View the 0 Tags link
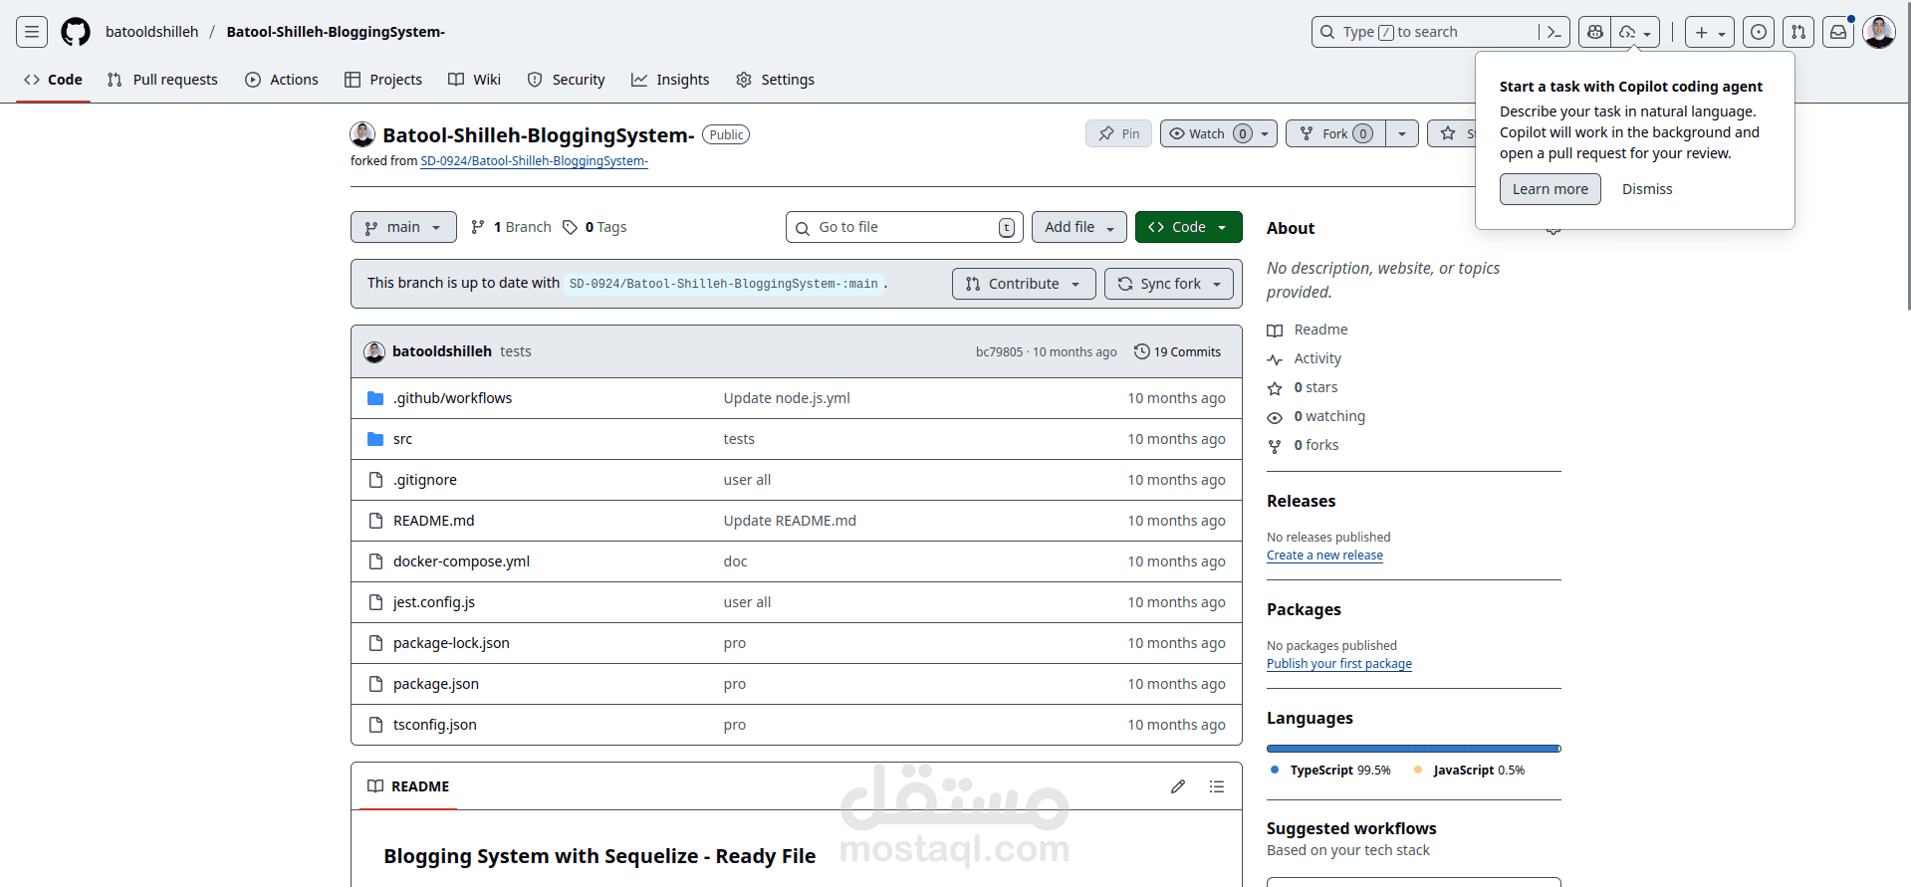 (x=595, y=227)
